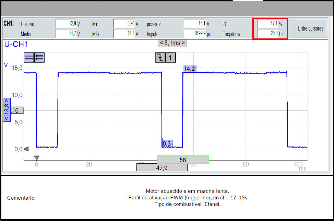Select the green 56 ms time cursor
Screen dimensions: 335x221
183,160
